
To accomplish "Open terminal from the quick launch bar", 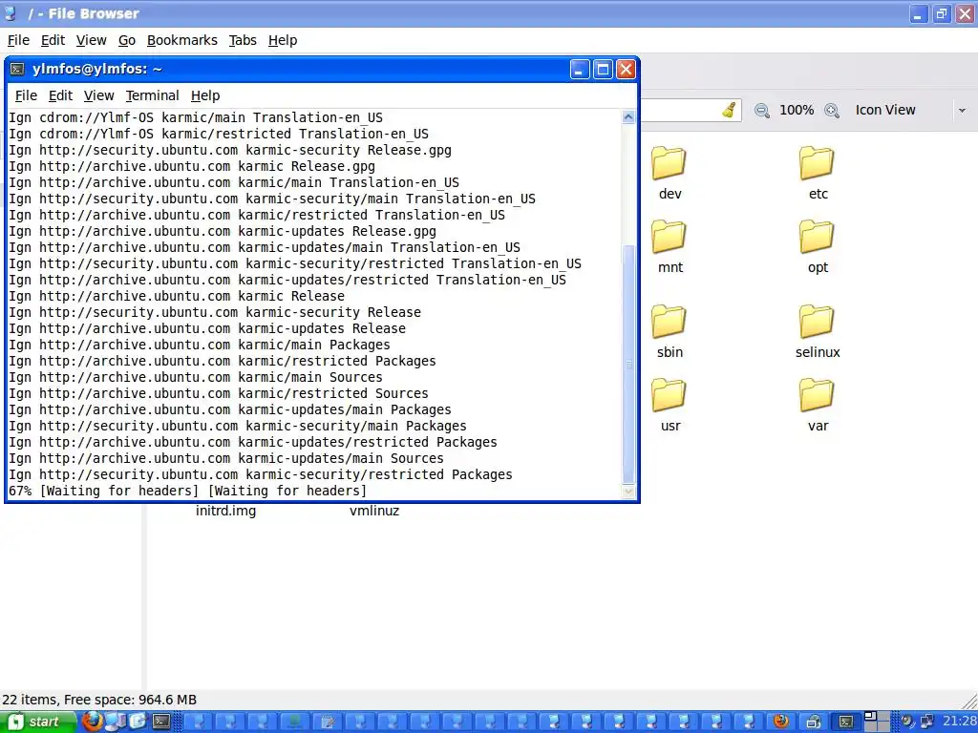I will point(161,722).
